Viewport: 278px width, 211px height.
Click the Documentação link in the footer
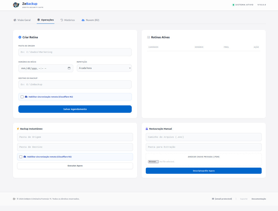click(259, 199)
